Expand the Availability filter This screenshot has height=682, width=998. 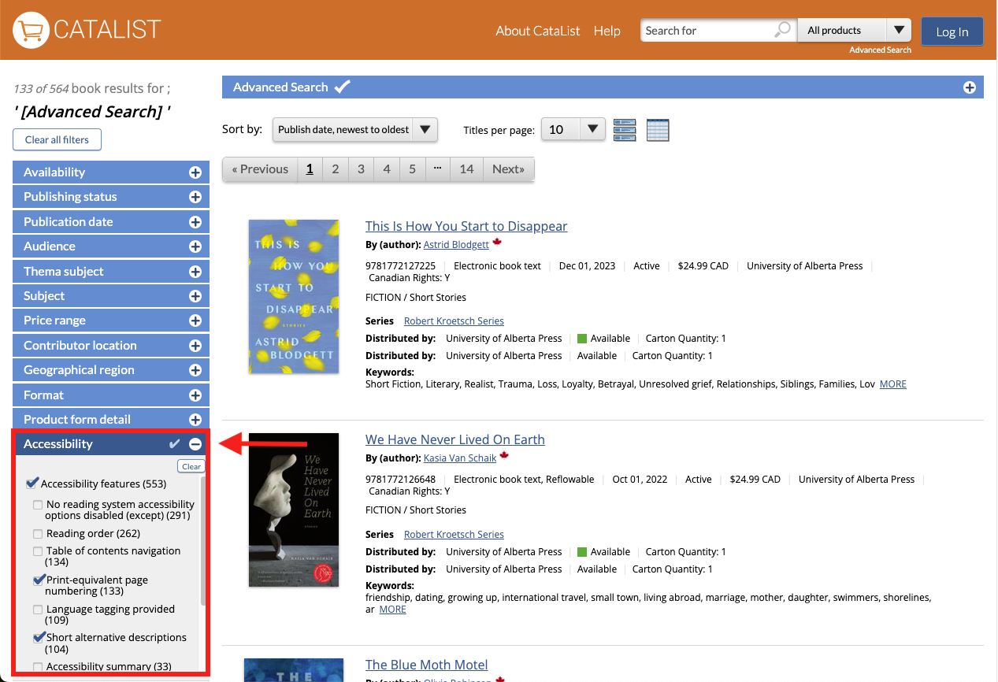(x=111, y=172)
